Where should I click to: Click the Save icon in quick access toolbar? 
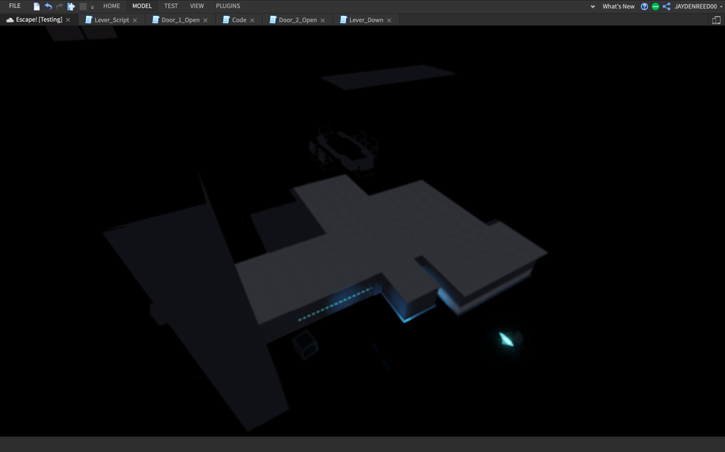(x=36, y=6)
